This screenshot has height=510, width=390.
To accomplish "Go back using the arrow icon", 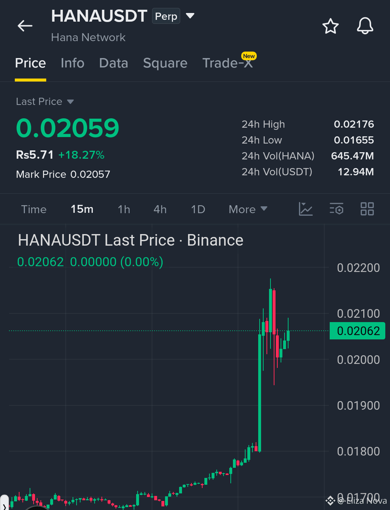I will [25, 26].
